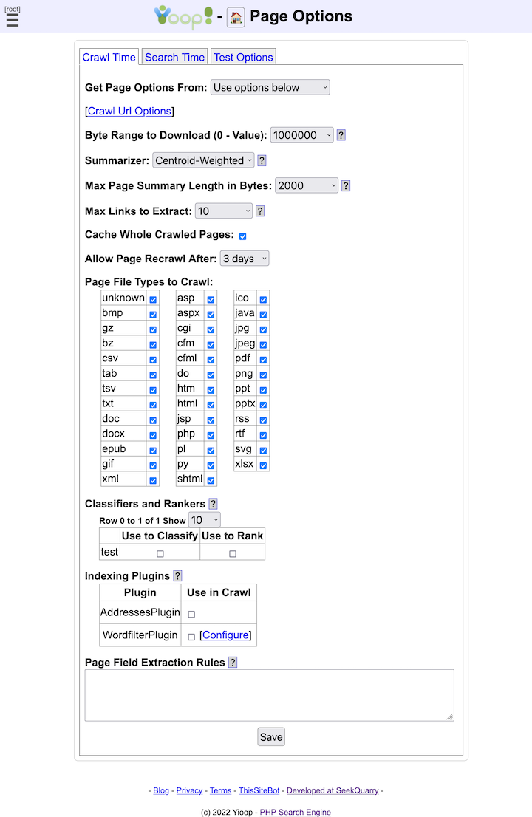Open the Privacy footer link

(x=189, y=790)
